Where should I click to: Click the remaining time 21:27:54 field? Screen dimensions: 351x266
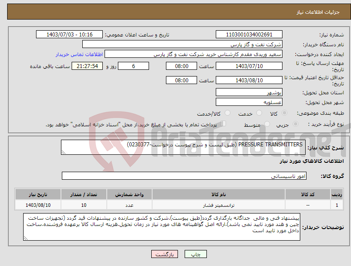tap(87, 66)
